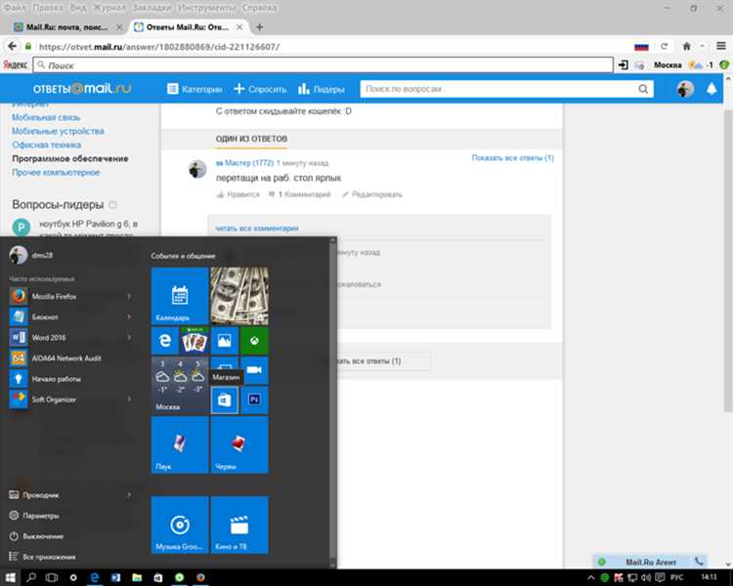The width and height of the screenshot is (733, 586).
Task: Open the Лидеры page
Action: [x=322, y=89]
